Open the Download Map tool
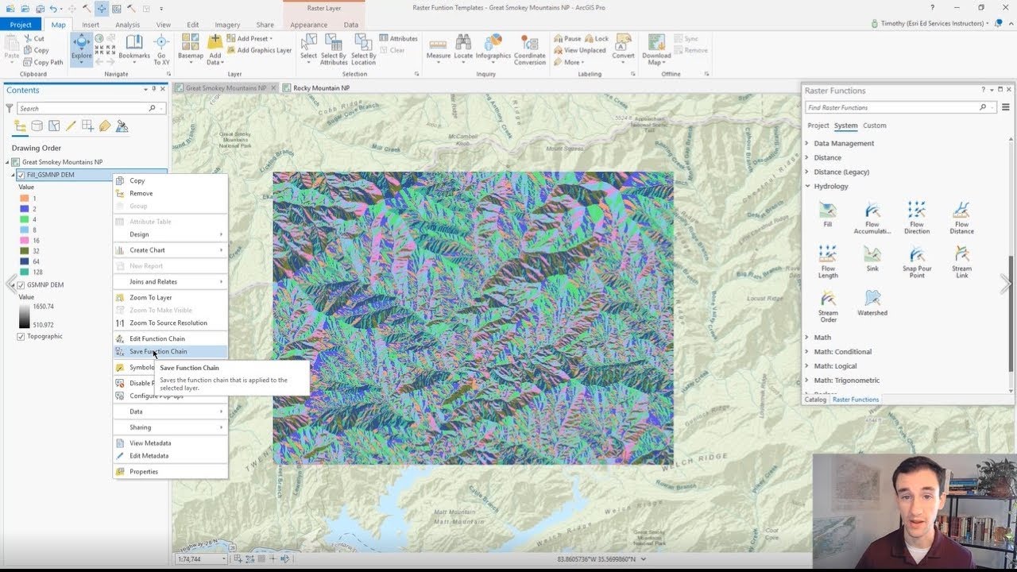 click(x=656, y=49)
